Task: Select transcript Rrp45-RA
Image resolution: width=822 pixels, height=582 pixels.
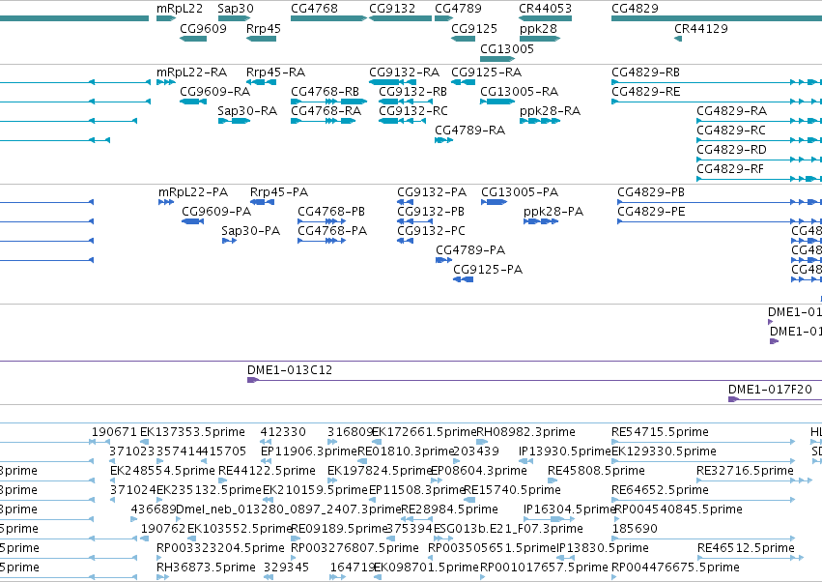Action: tap(261, 82)
